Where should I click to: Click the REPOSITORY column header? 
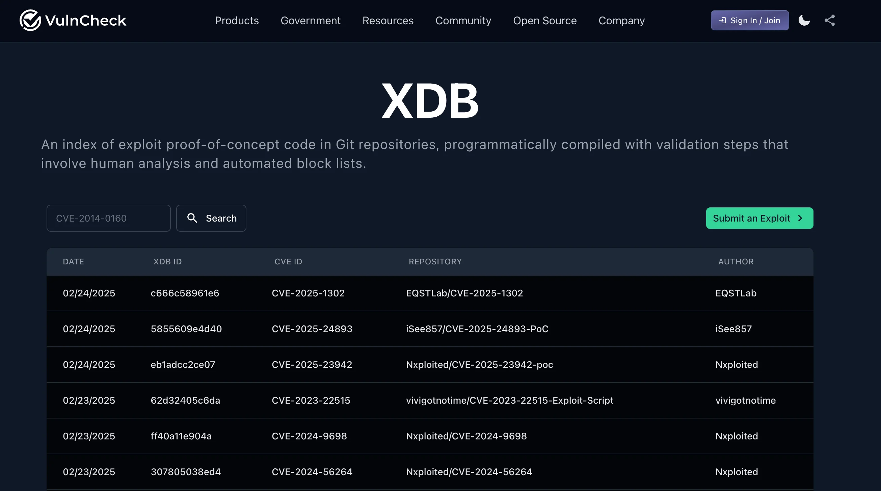pyautogui.click(x=435, y=261)
